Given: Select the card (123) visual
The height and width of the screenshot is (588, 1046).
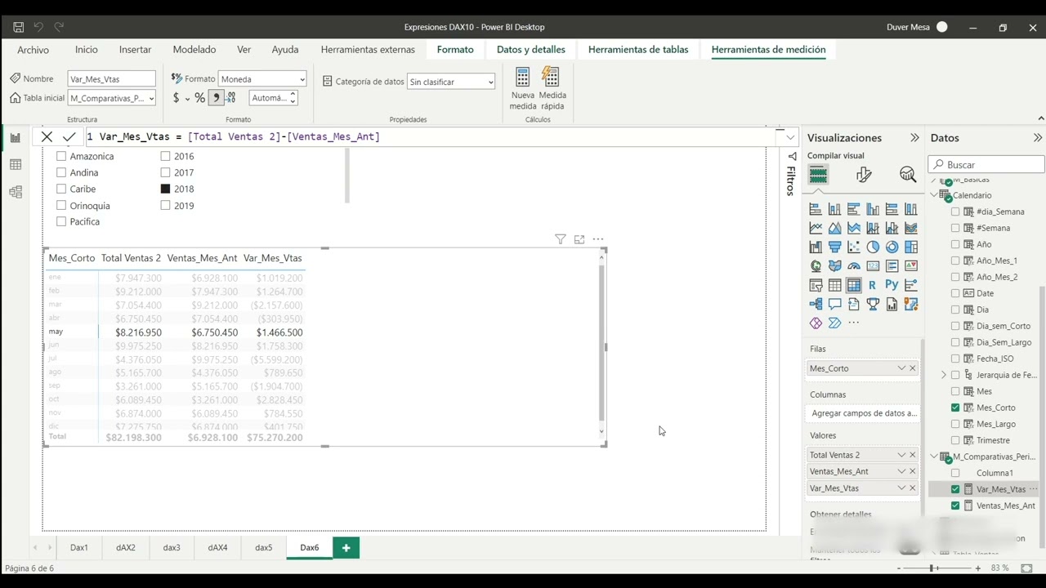Looking at the screenshot, I should [x=873, y=265].
